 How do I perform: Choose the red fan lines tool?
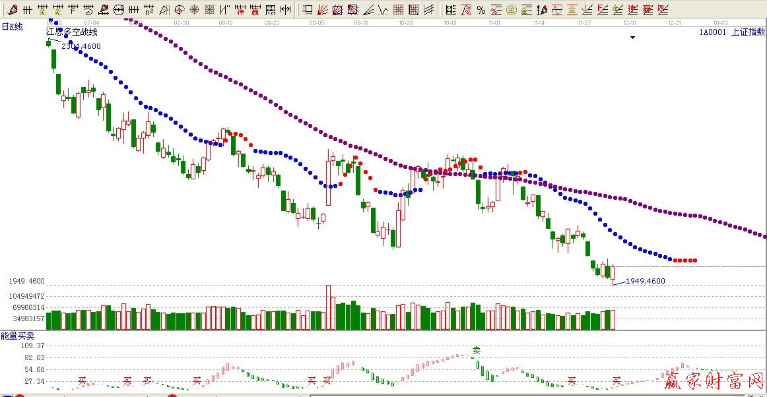(323, 9)
